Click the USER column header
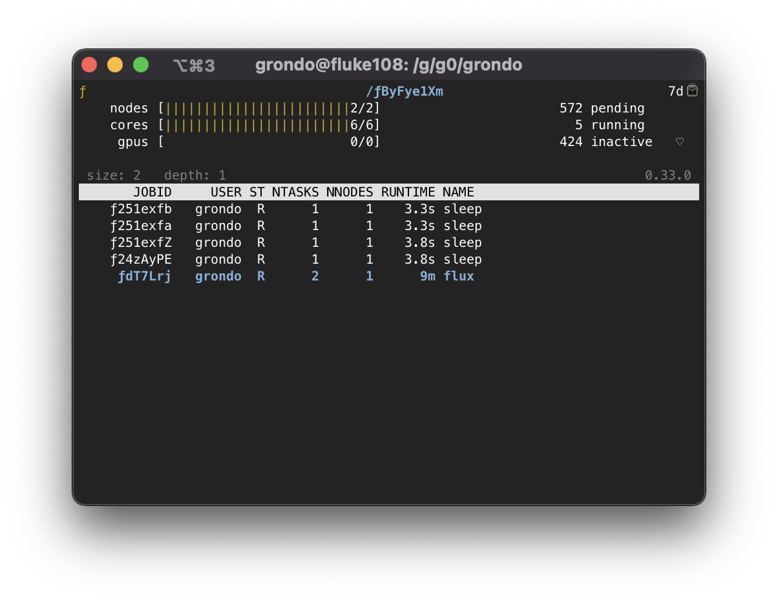Image resolution: width=778 pixels, height=601 pixels. tap(226, 192)
